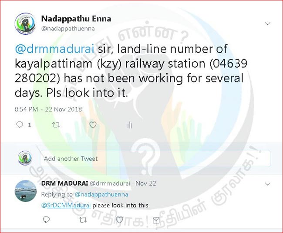Click the Nov 22 reply date
Screen dimensions: 283x233
pyautogui.click(x=146, y=183)
